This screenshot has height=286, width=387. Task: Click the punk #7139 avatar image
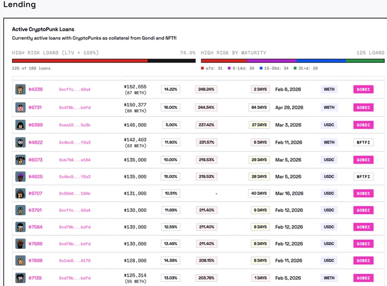pyautogui.click(x=20, y=278)
